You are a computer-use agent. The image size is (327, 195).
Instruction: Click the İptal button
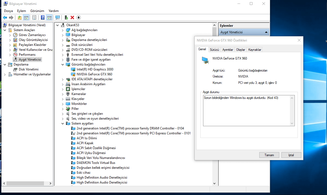point(291,155)
